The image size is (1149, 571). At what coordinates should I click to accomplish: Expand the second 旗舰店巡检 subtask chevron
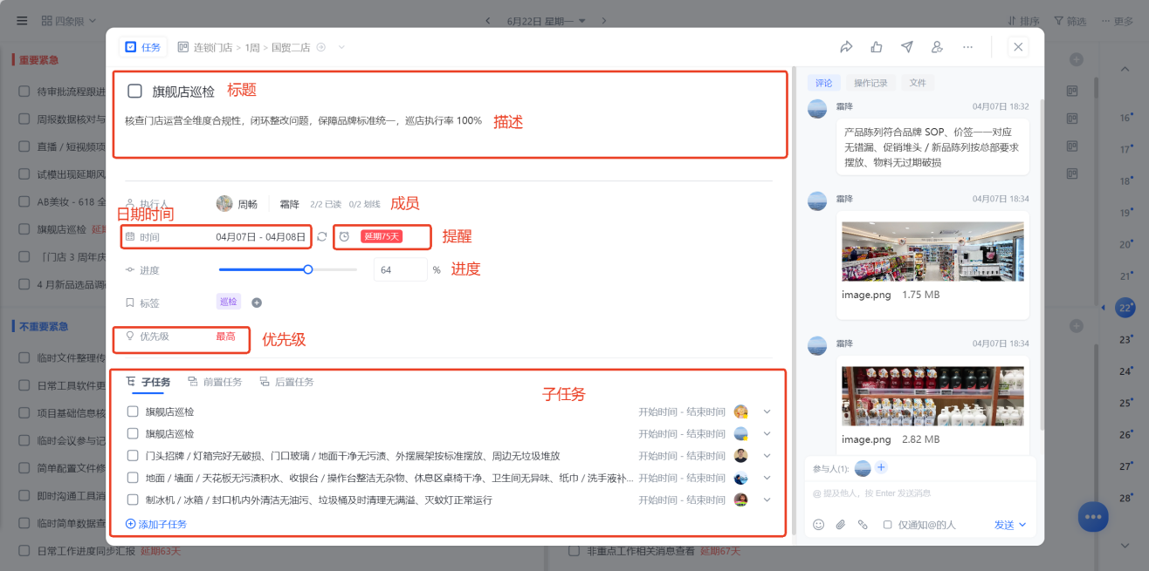(x=767, y=433)
